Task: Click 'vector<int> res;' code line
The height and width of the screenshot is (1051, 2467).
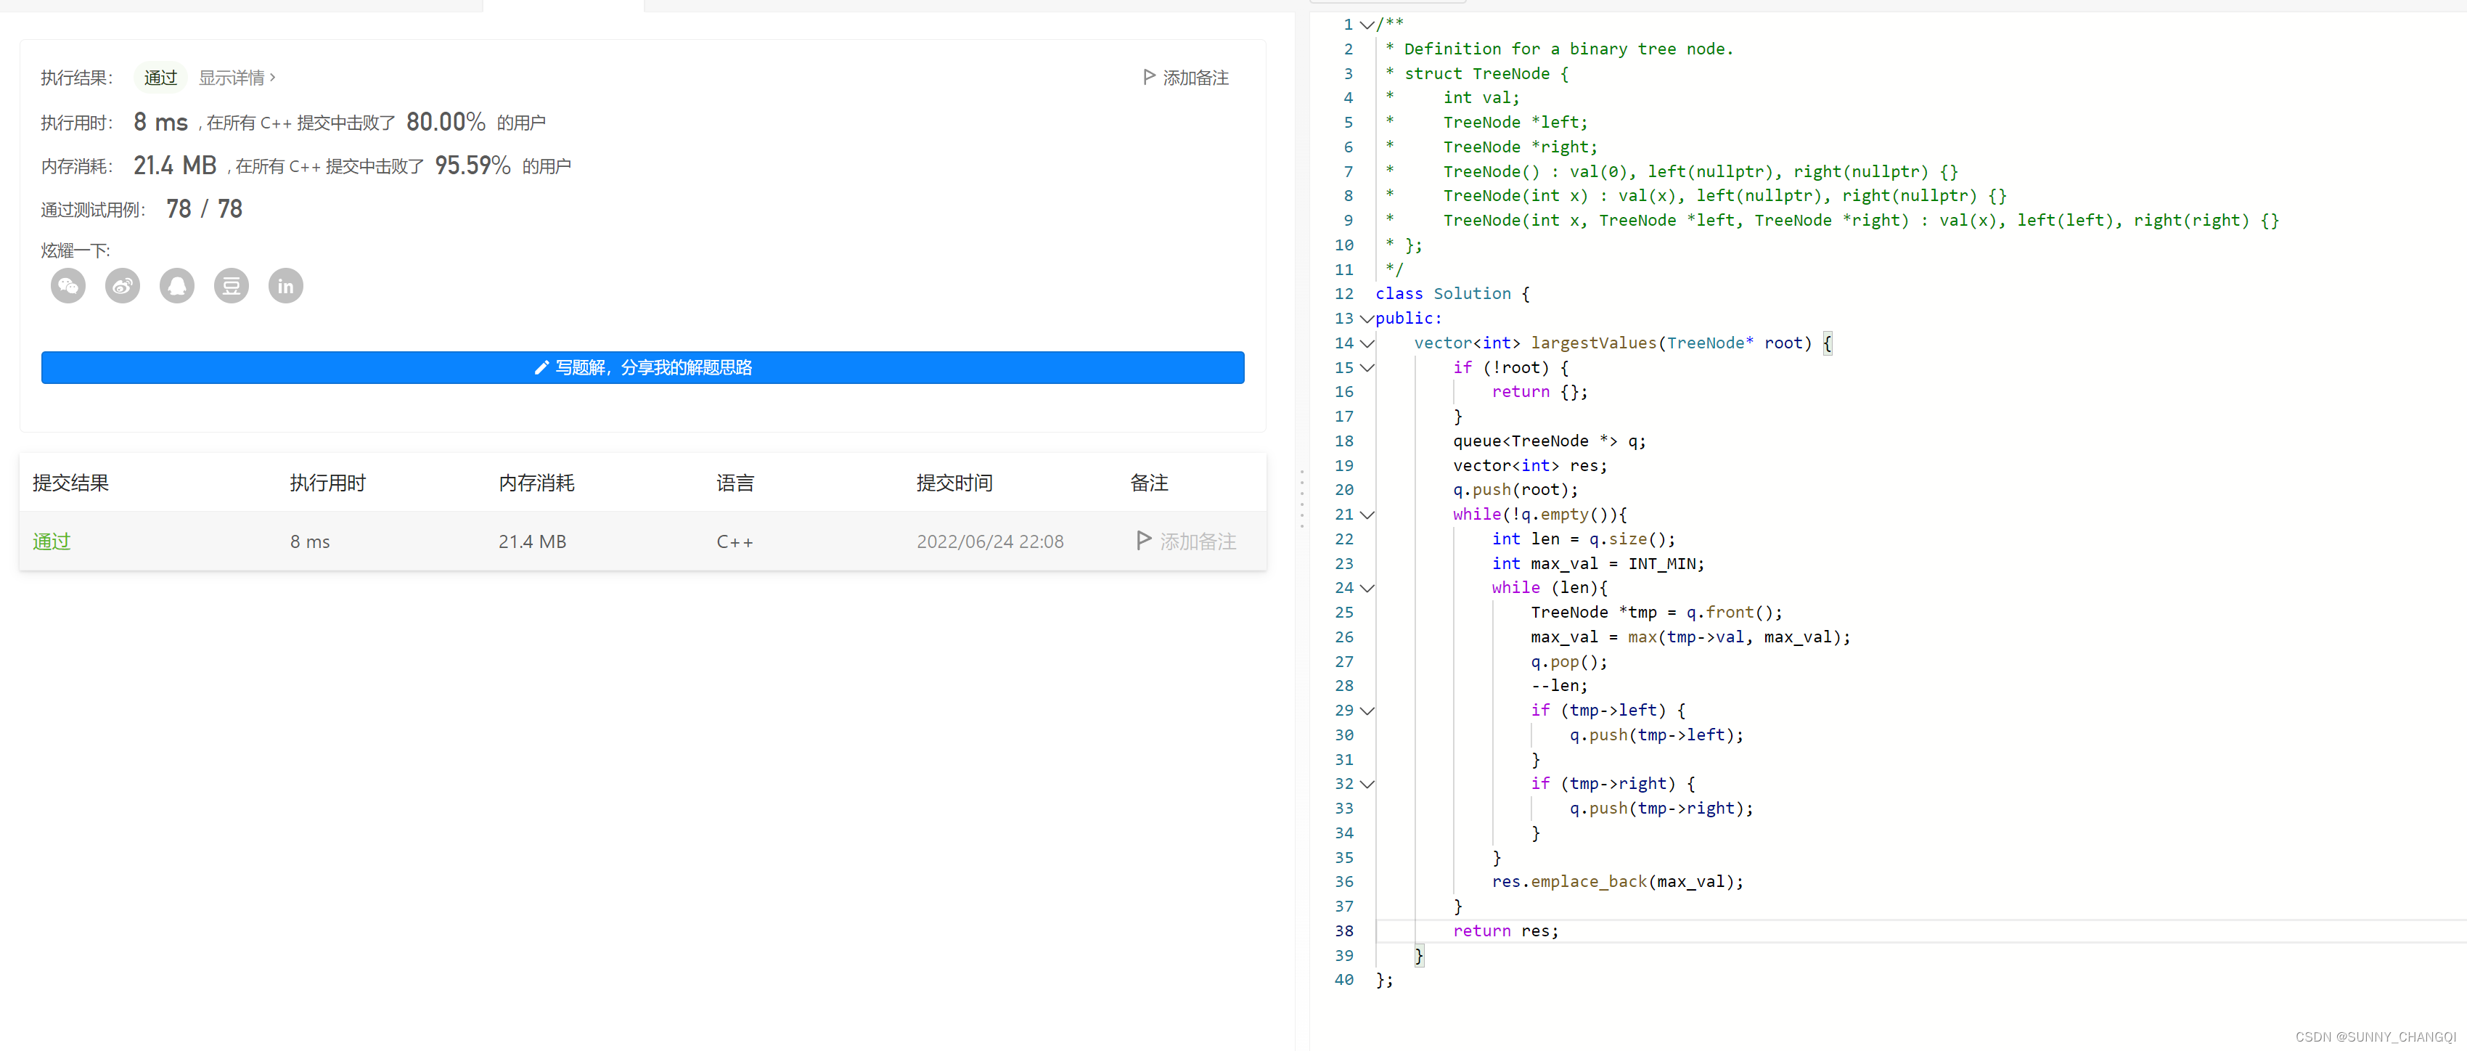Action: point(1529,466)
